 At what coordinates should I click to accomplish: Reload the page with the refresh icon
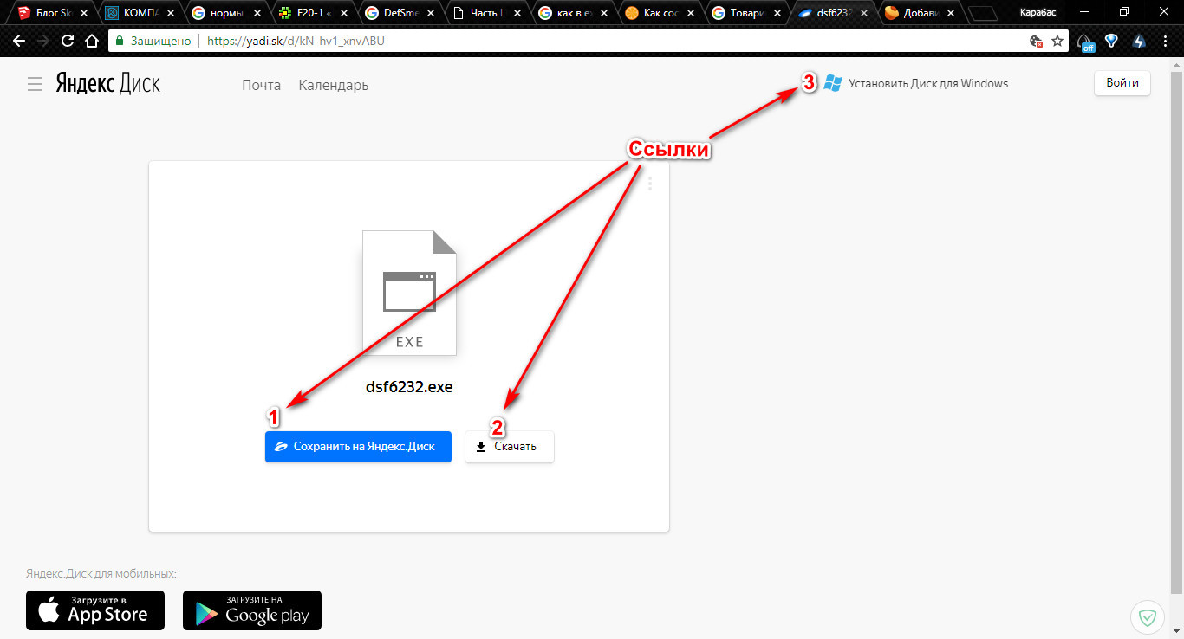68,41
